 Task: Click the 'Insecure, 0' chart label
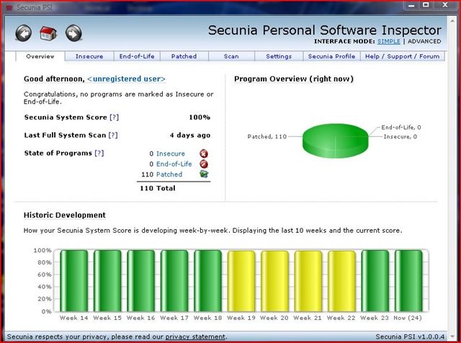click(400, 136)
